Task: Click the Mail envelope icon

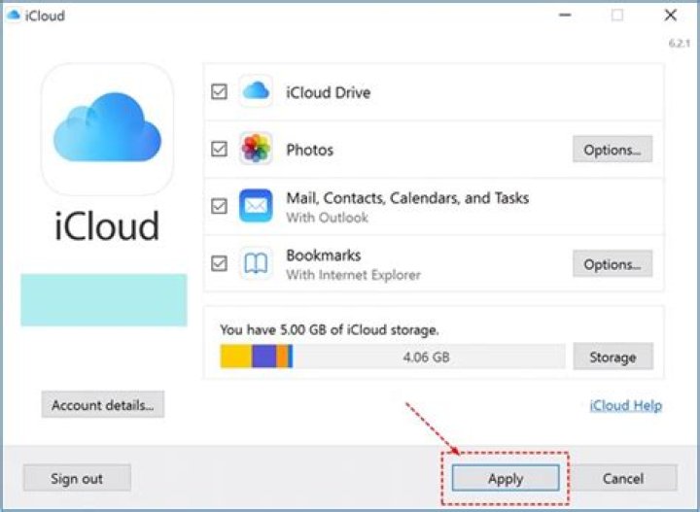Action: (256, 206)
